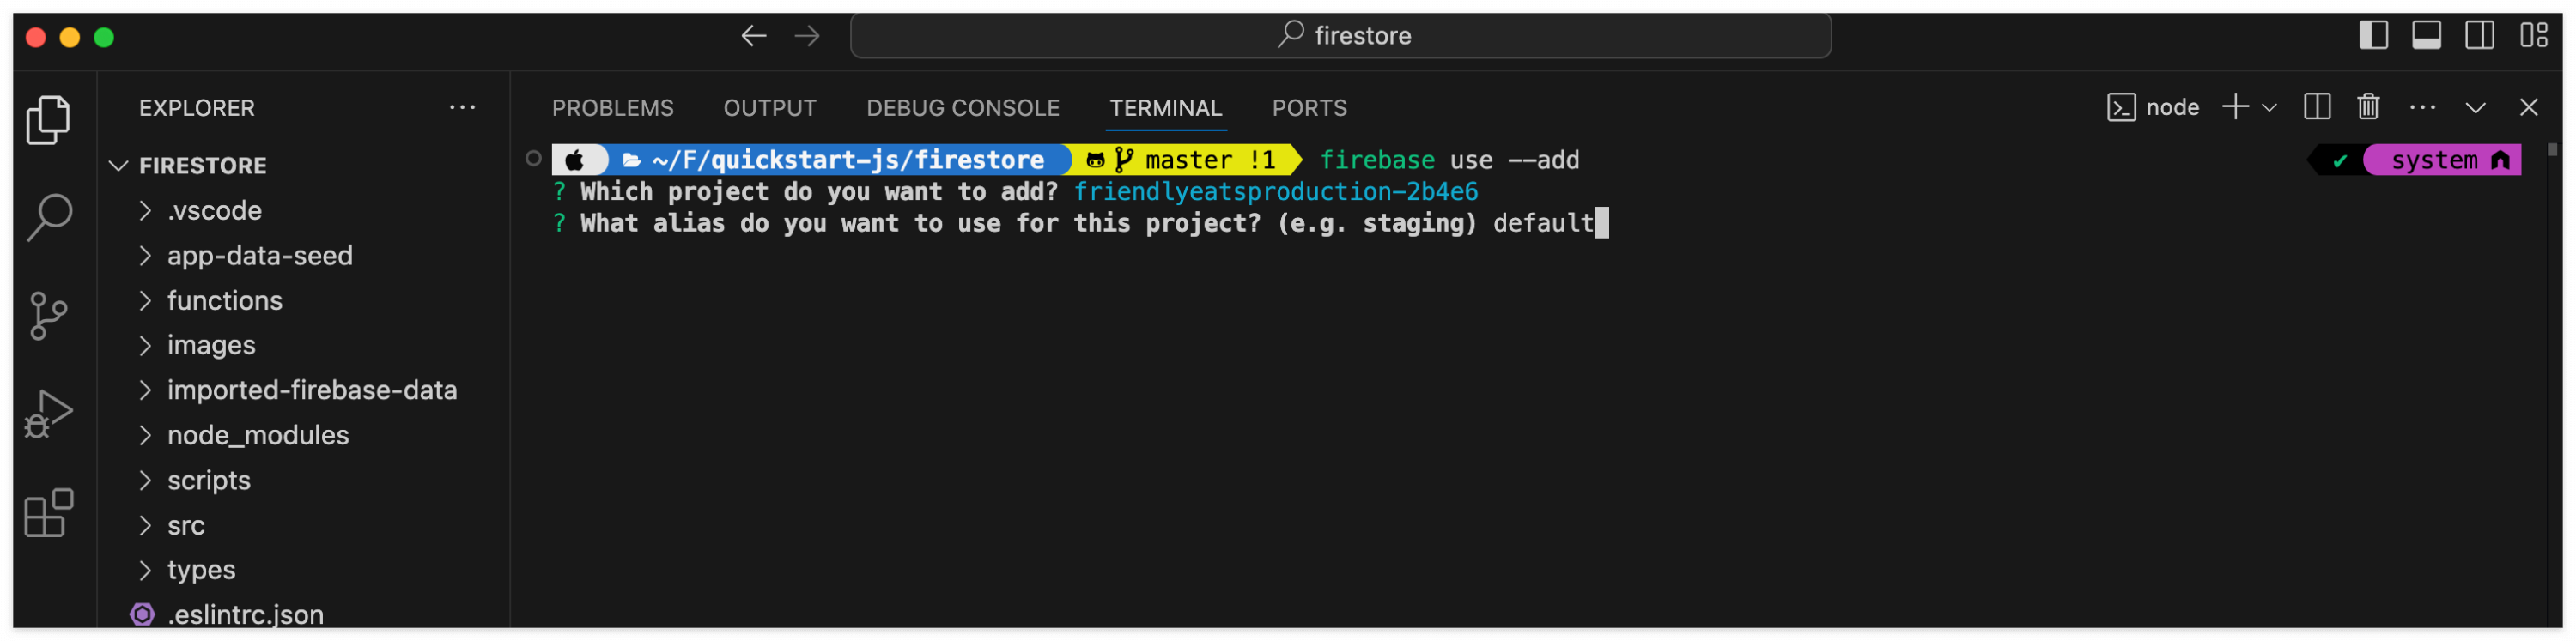Go forward using the navigation arrow
The width and height of the screenshot is (2576, 641).
tap(807, 36)
